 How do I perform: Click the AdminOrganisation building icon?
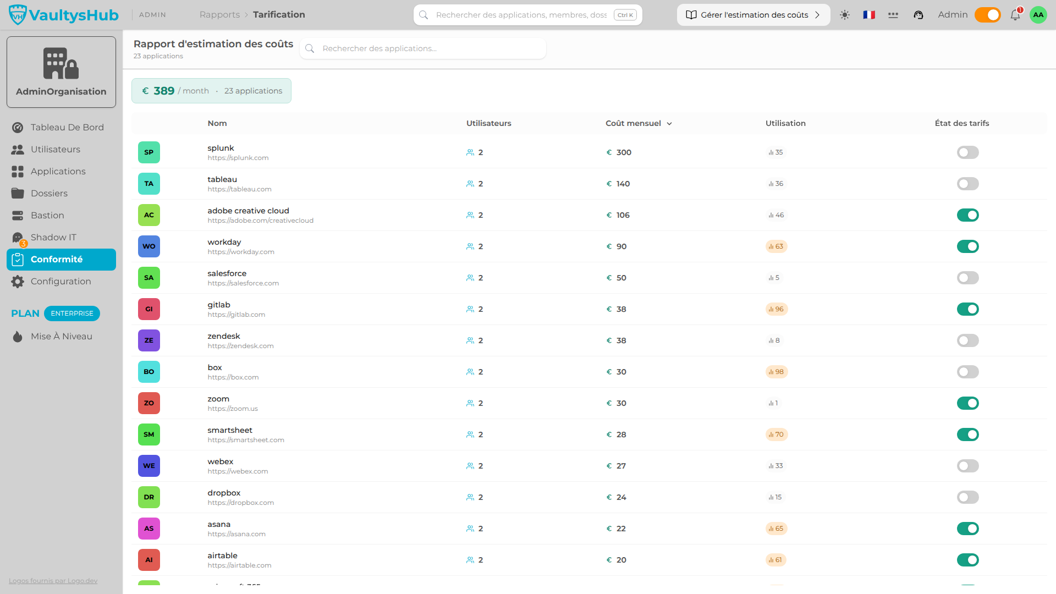tap(61, 63)
